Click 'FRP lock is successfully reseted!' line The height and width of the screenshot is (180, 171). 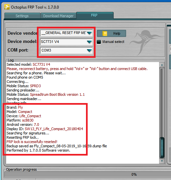click(x=32, y=142)
